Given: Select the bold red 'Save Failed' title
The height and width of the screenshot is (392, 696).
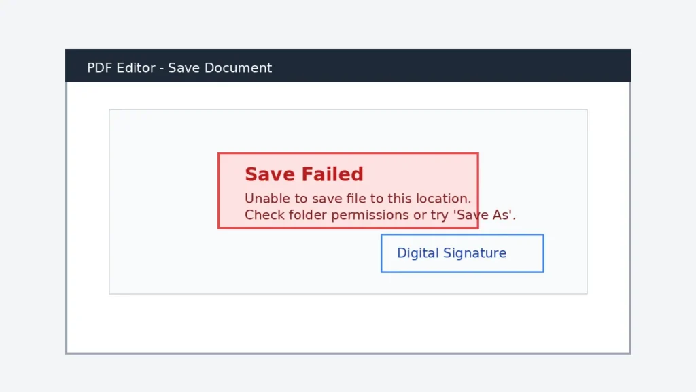Looking at the screenshot, I should click(x=304, y=174).
